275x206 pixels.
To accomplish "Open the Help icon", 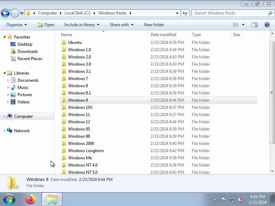I will [x=267, y=25].
